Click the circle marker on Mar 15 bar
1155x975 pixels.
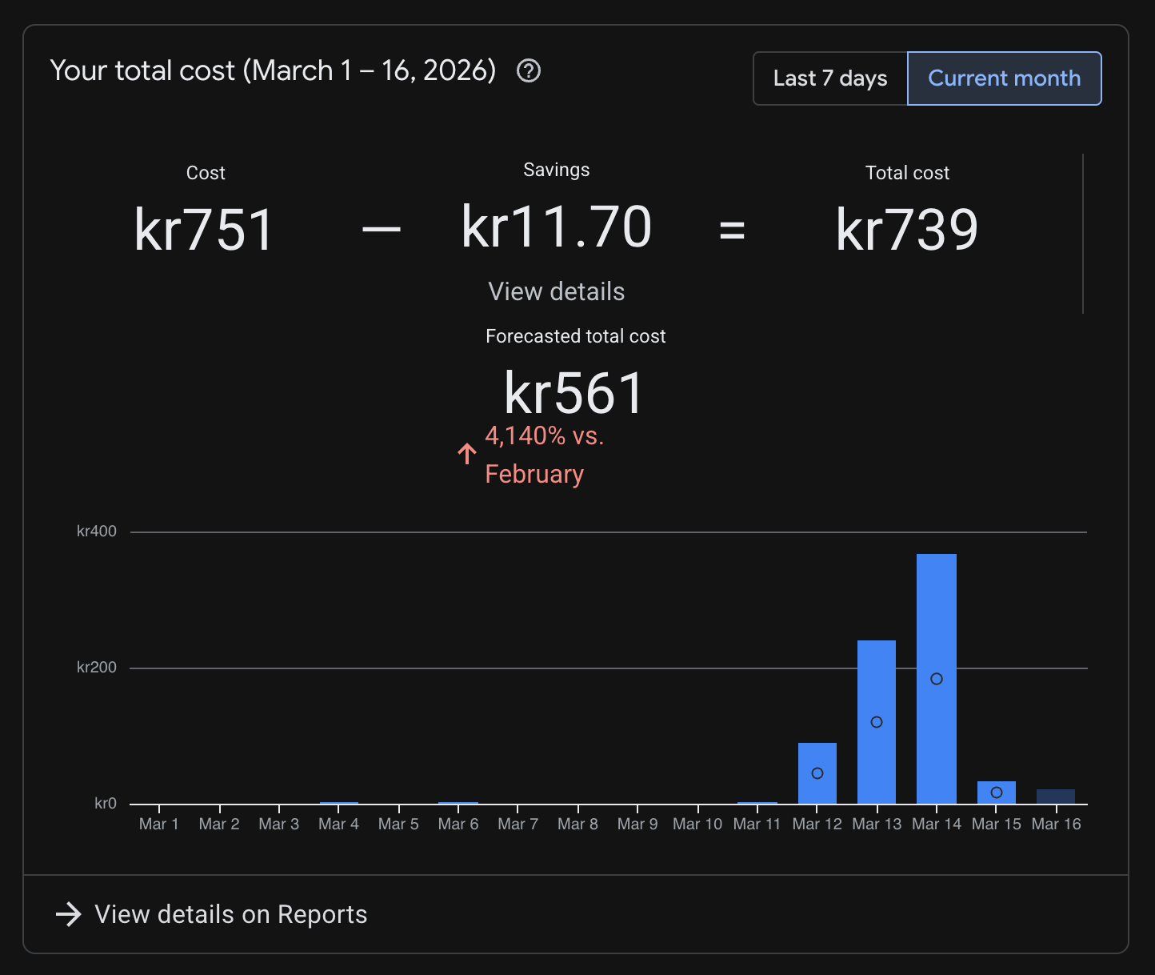pos(997,792)
